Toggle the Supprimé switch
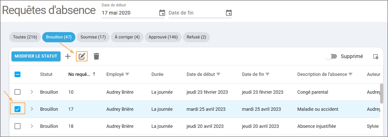 point(331,57)
